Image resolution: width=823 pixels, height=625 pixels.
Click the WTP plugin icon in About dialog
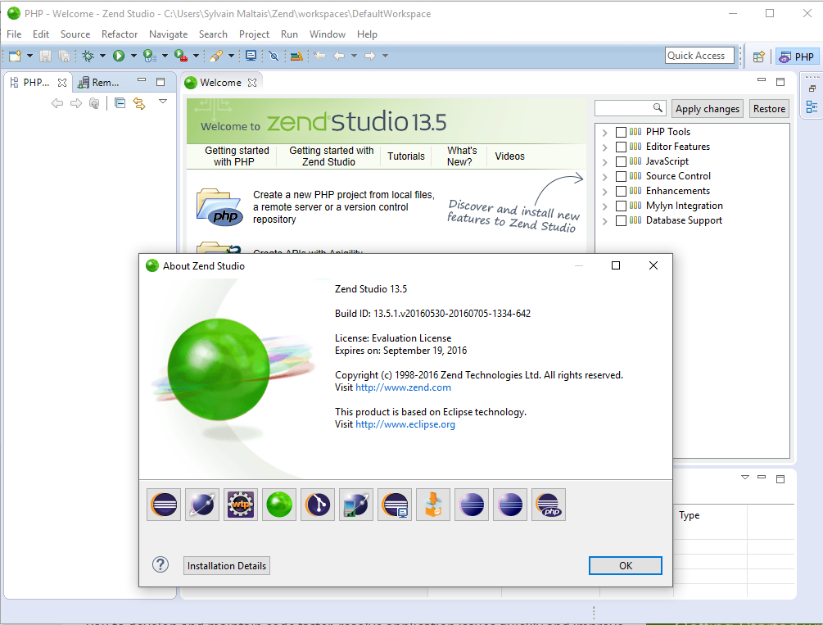(x=241, y=505)
